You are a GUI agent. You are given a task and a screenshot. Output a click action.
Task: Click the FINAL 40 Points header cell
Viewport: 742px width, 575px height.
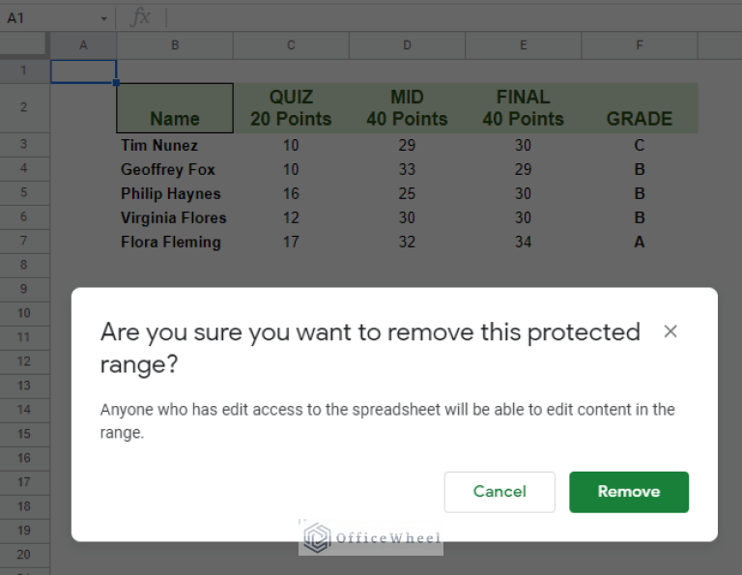523,108
